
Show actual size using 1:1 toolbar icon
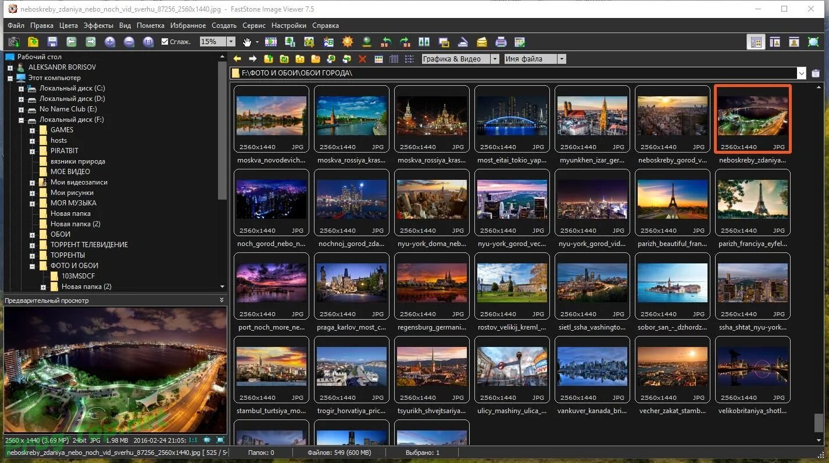pos(148,42)
